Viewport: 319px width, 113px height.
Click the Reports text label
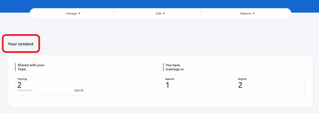tap(246, 14)
